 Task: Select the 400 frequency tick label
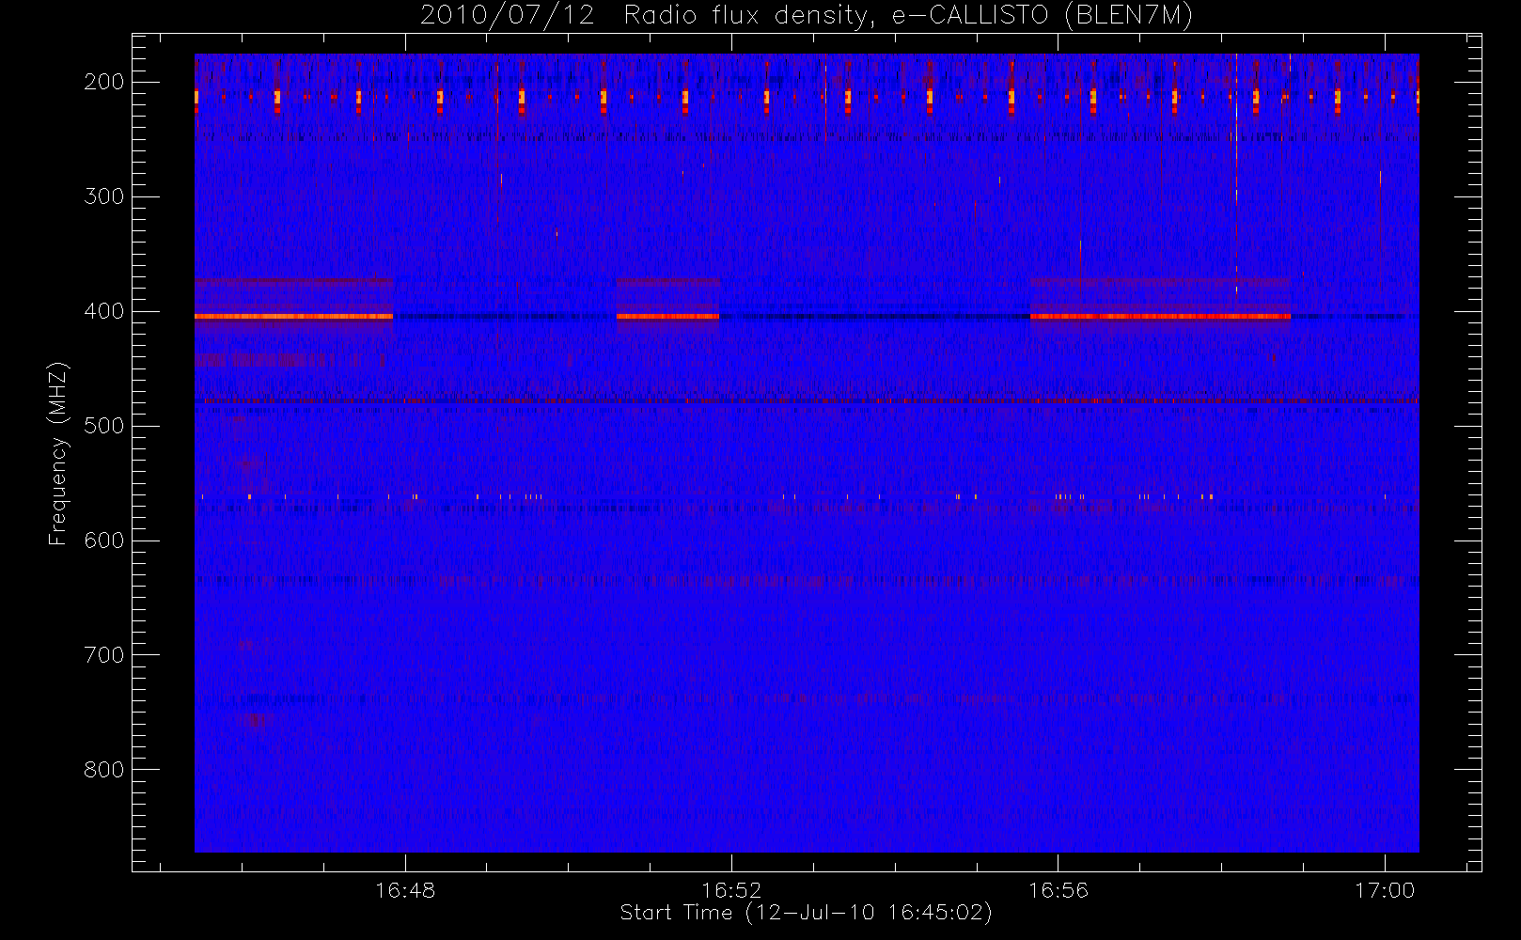tap(103, 311)
